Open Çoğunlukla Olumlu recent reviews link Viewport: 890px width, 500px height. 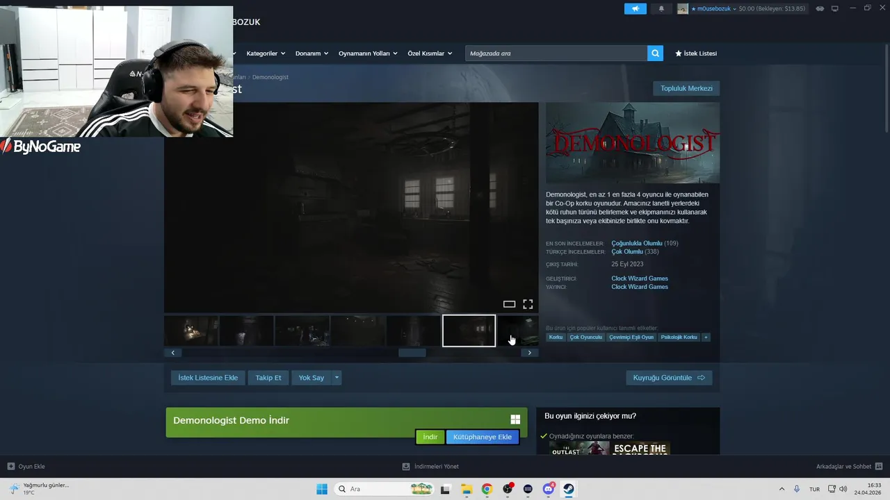(637, 243)
